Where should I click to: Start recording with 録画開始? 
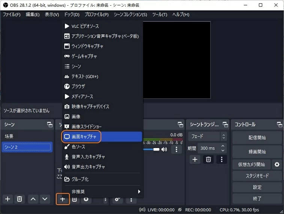257,151
